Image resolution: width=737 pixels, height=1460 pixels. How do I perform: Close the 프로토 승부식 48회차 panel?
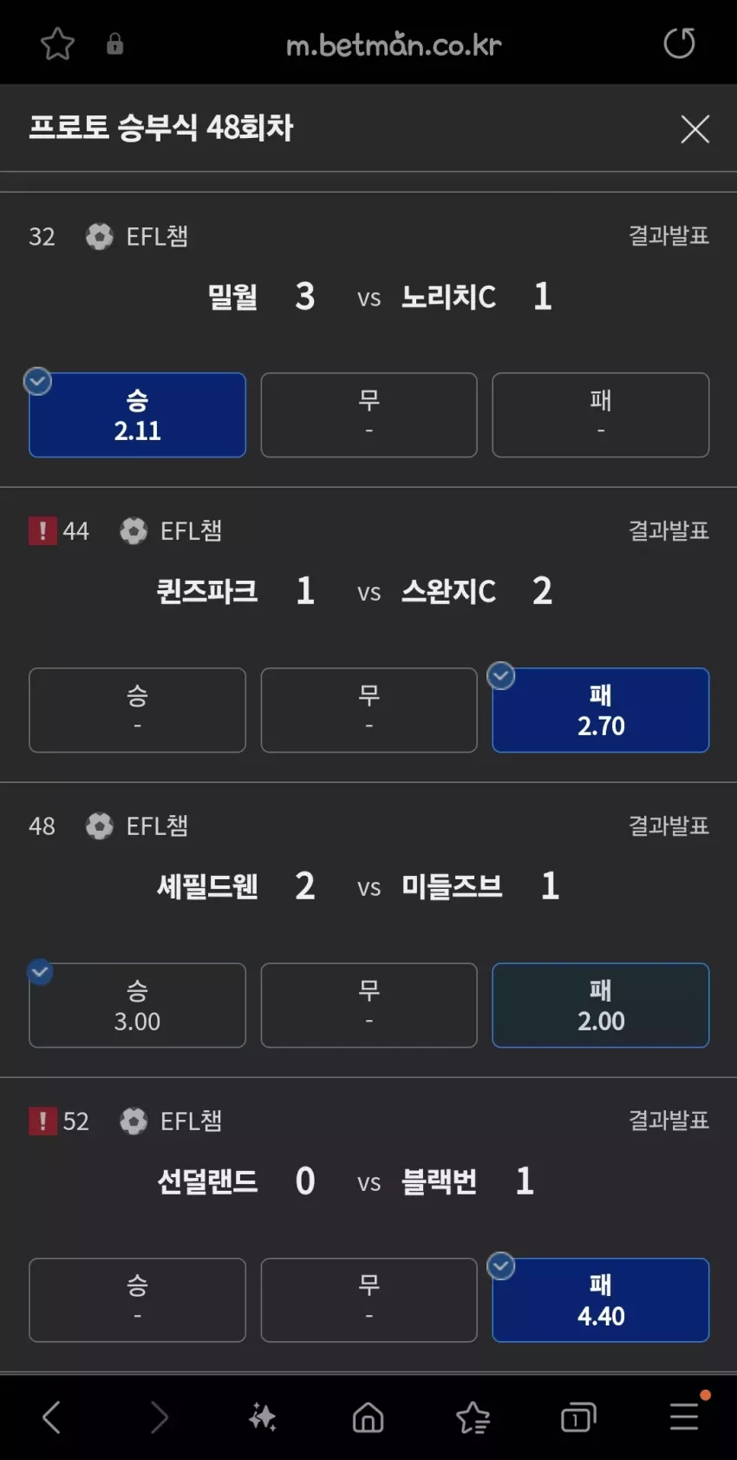(695, 129)
